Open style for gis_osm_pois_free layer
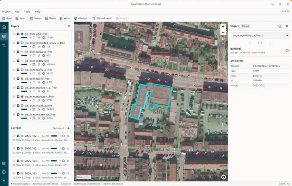Image resolution: width=292 pixels, height=186 pixels. pos(39,38)
